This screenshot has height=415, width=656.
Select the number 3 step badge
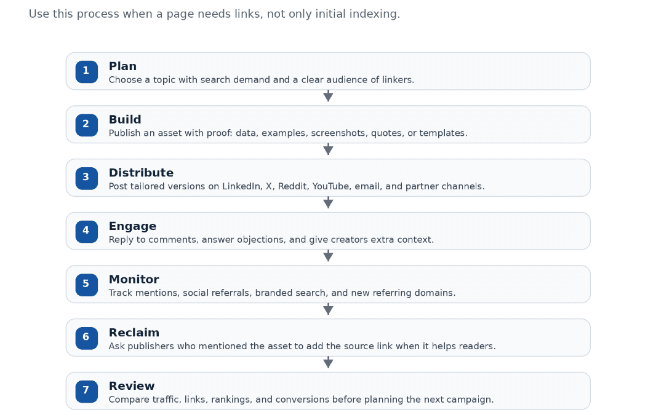(86, 178)
